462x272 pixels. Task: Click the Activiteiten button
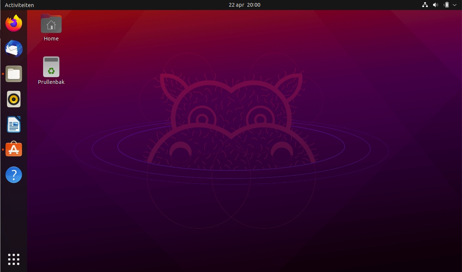[19, 5]
